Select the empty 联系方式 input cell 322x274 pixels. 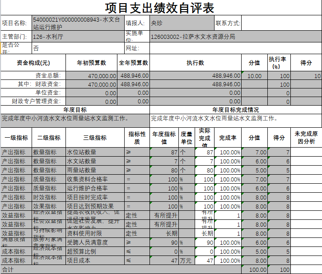tap(281, 23)
